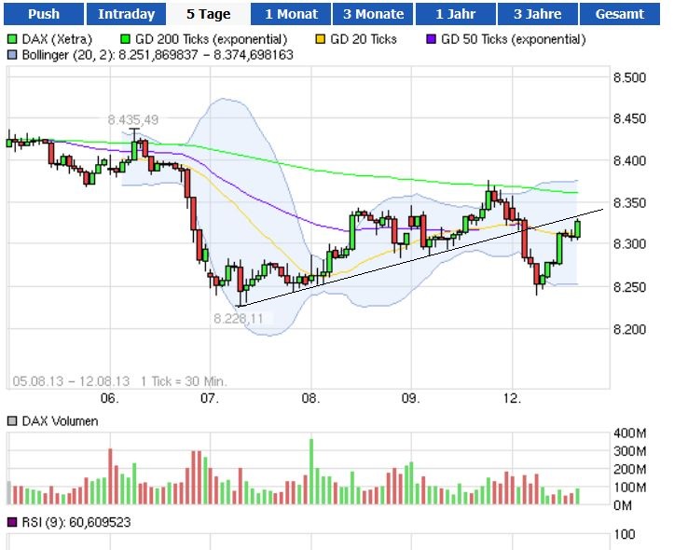The width and height of the screenshot is (674, 550).
Task: Click the 8.228,11 low price marker
Action: (x=238, y=318)
